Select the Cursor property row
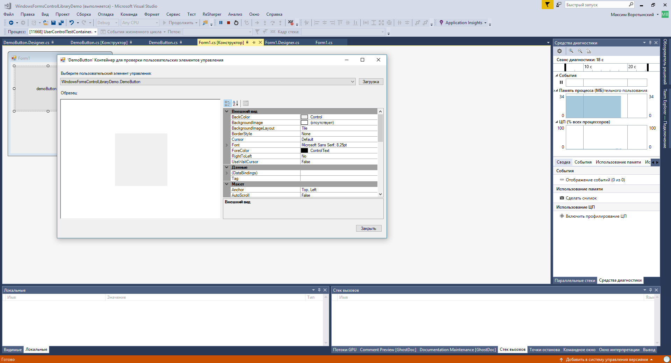Viewport: 671px width, 363px height. coord(304,139)
